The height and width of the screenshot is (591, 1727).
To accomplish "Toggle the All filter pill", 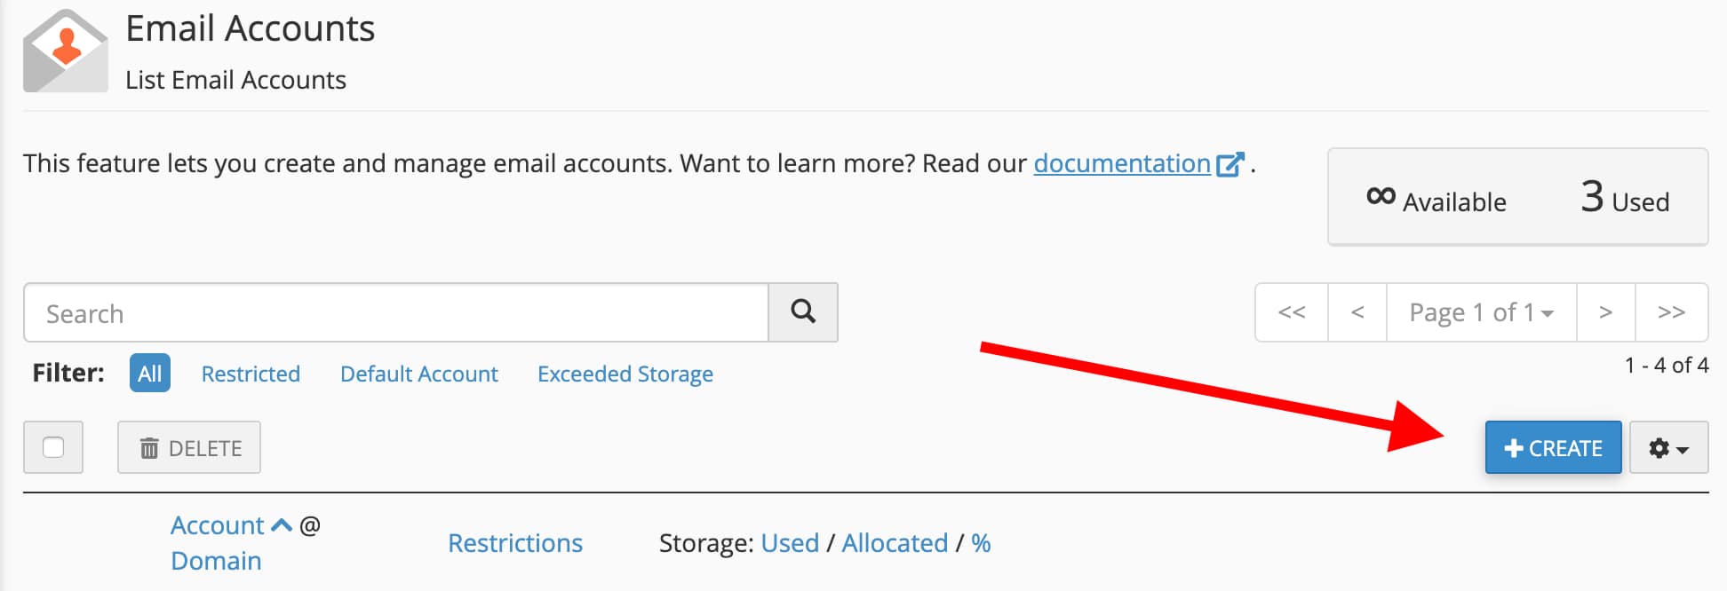I will click(x=149, y=373).
